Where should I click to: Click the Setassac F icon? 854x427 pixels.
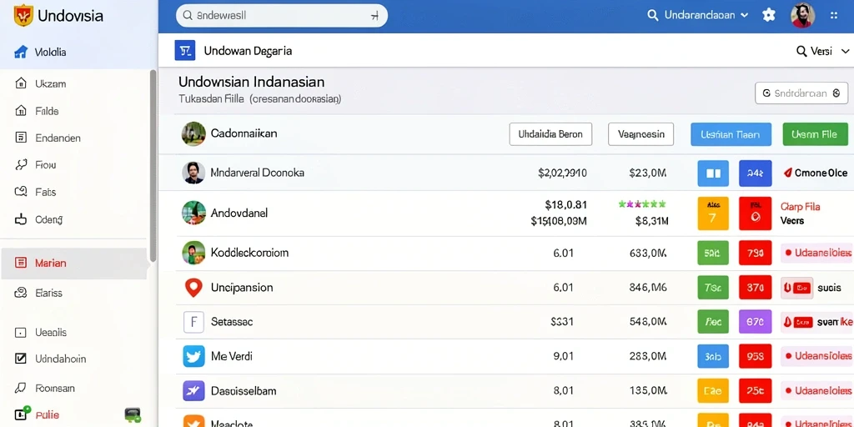(193, 322)
